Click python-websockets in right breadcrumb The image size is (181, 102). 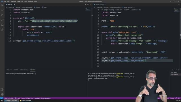(115, 7)
